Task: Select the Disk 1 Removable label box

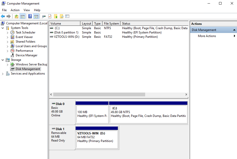Action: coord(62,137)
